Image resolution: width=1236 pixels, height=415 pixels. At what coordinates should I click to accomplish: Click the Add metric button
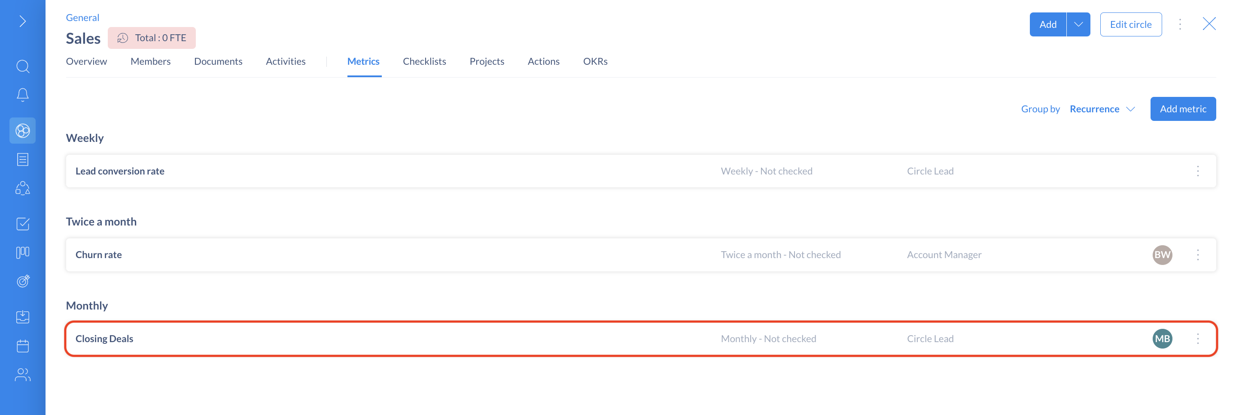pos(1183,109)
